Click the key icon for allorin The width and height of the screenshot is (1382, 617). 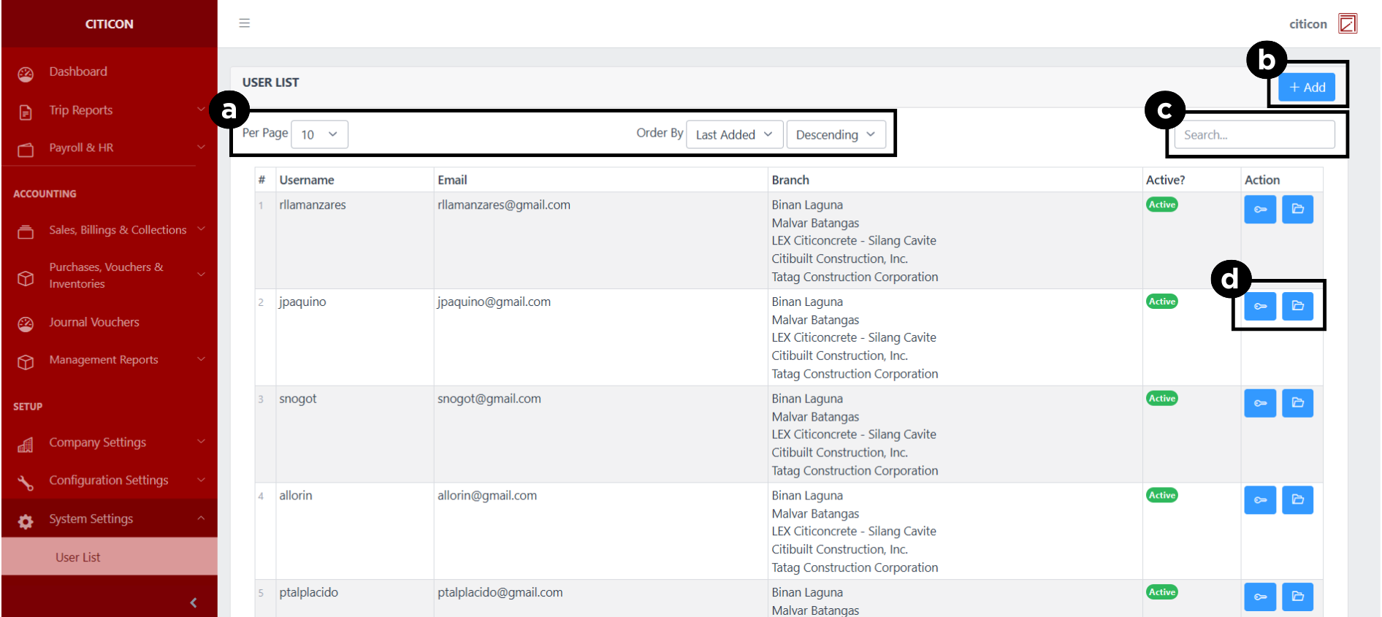click(x=1260, y=500)
